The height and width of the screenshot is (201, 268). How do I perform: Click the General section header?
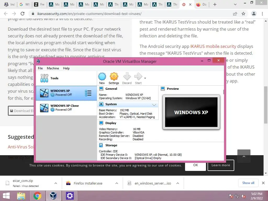pos(111,89)
